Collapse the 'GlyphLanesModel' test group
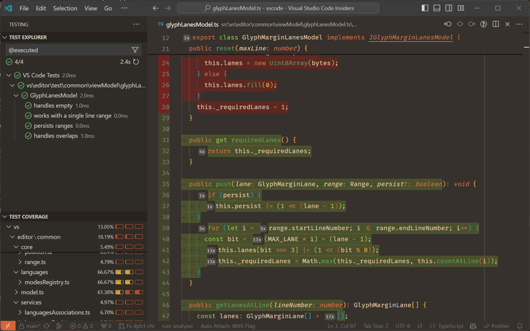Image resolution: width=530 pixels, height=331 pixels. pos(16,95)
